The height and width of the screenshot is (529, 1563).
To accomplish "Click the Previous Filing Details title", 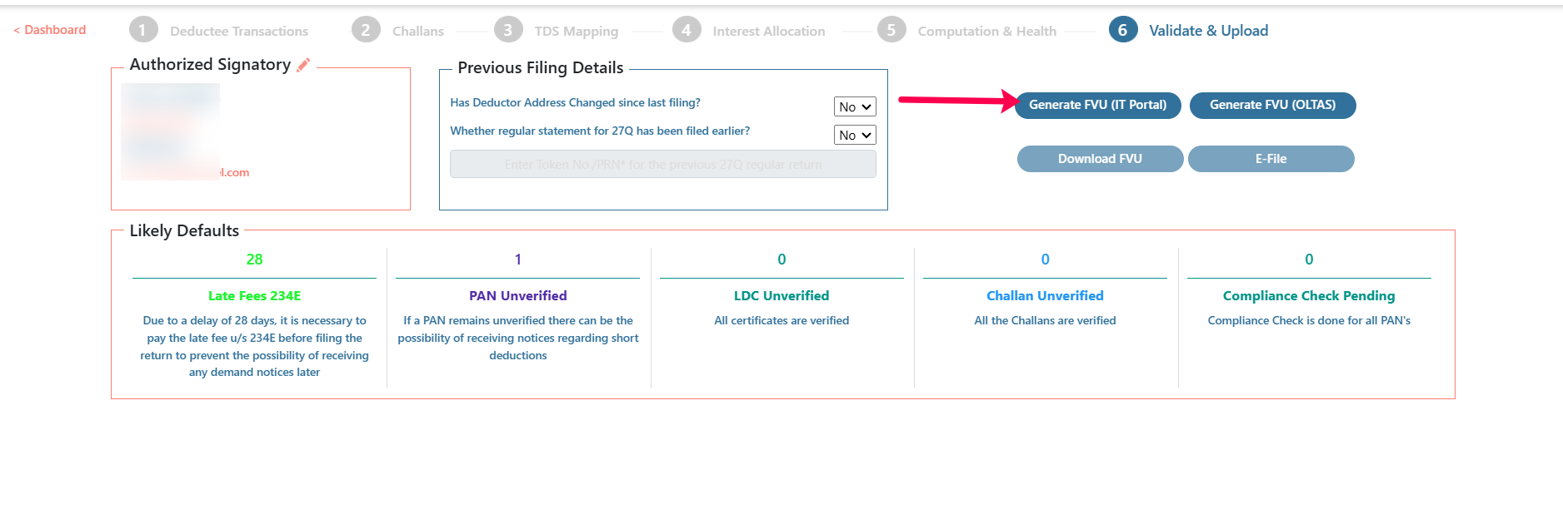I will point(541,67).
